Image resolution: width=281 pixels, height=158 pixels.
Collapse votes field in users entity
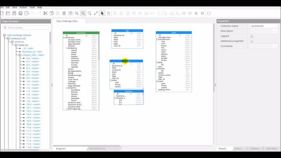click(x=157, y=81)
